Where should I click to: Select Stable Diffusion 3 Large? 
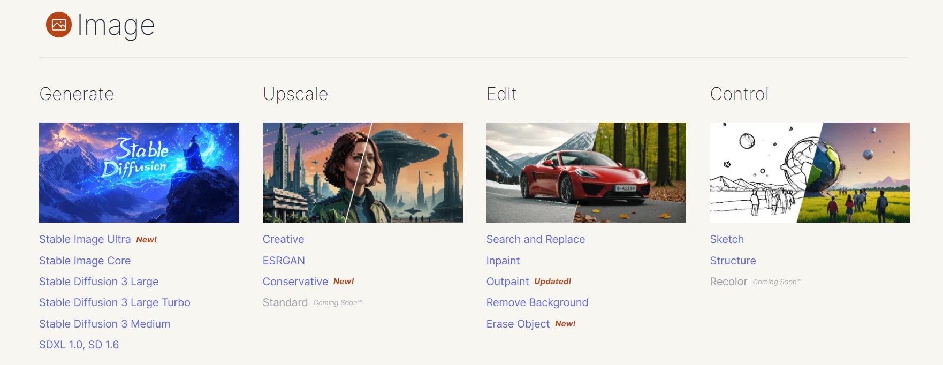[x=99, y=282]
